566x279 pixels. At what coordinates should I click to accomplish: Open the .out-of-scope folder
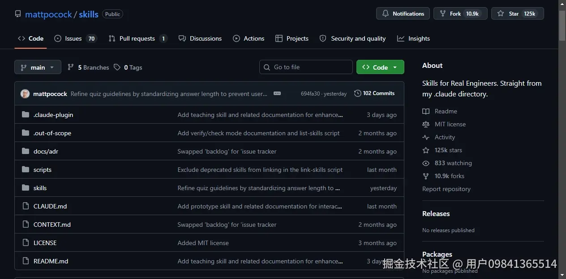click(52, 133)
